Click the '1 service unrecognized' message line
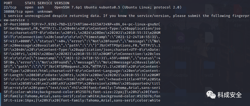The height and width of the screenshot is (106, 250). (x=127, y=16)
